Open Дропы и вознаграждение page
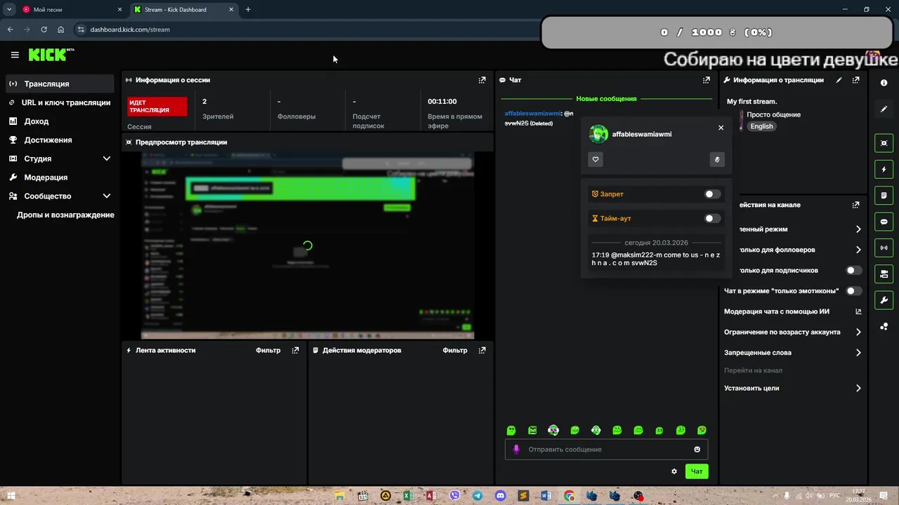 point(65,215)
